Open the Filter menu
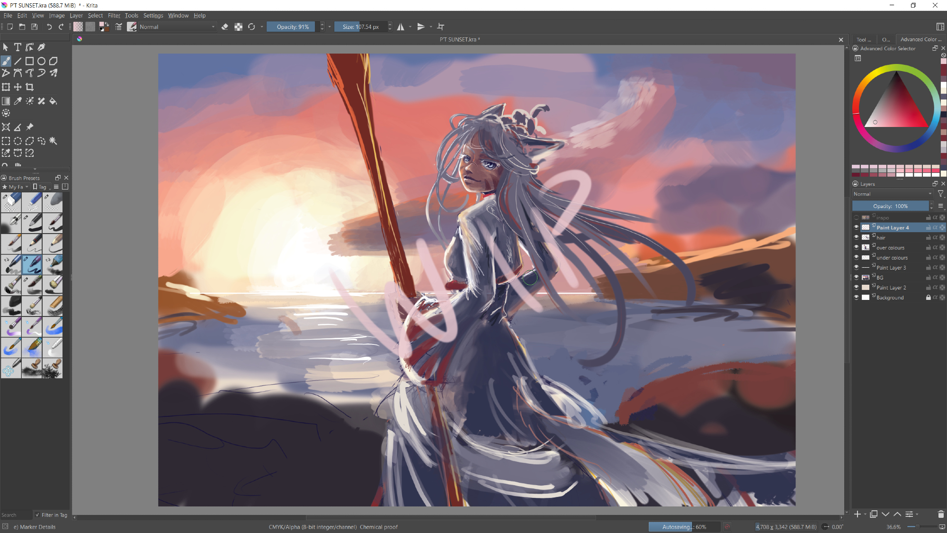 point(114,16)
